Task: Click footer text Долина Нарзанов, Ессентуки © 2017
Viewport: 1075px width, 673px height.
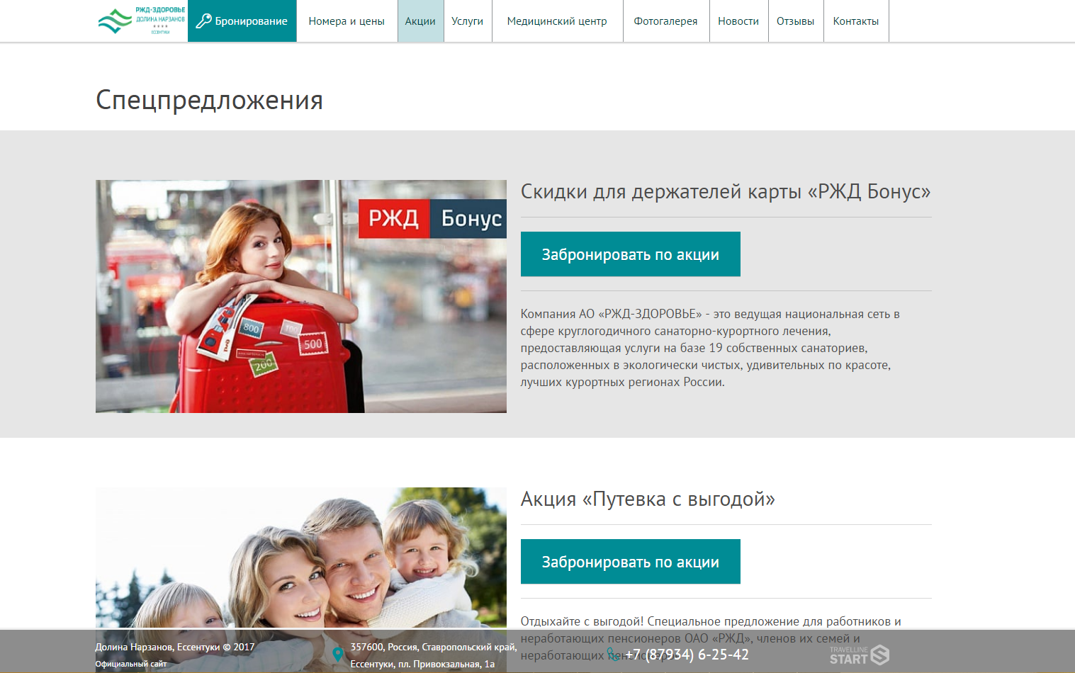Action: click(x=175, y=647)
